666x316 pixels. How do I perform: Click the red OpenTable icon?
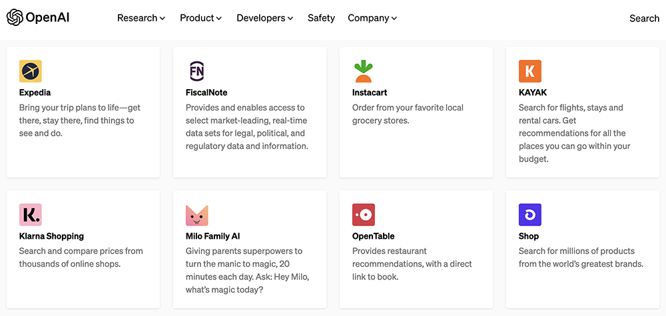click(x=363, y=215)
